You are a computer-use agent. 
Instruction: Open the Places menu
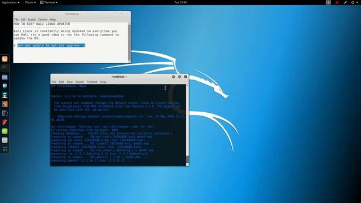pos(30,2)
